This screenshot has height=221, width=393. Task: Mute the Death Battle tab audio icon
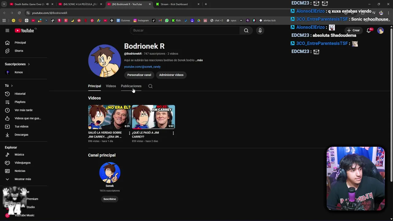pyautogui.click(x=47, y=4)
